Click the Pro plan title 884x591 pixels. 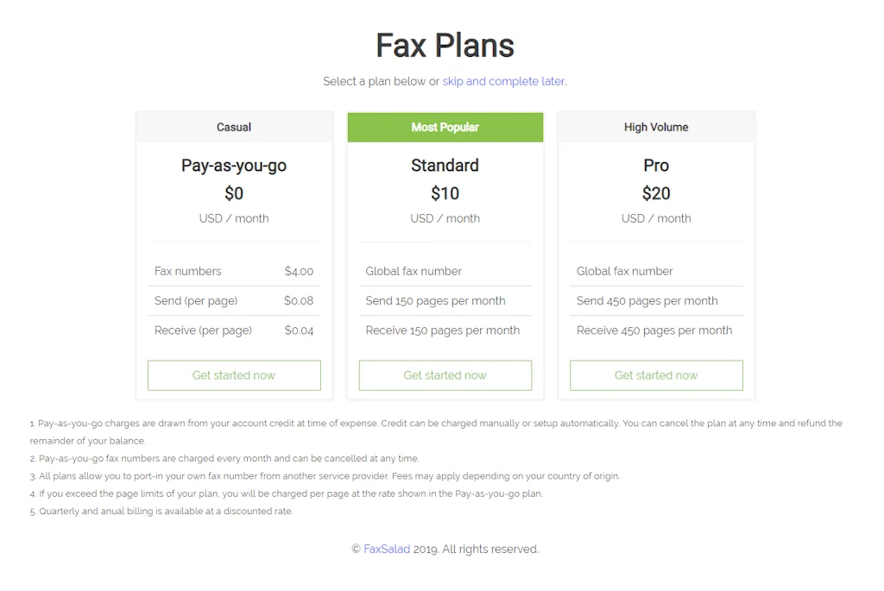pos(656,165)
